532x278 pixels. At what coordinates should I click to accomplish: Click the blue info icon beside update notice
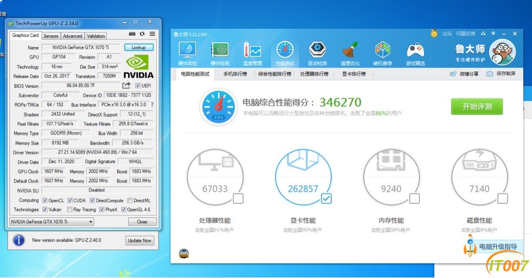click(x=18, y=240)
